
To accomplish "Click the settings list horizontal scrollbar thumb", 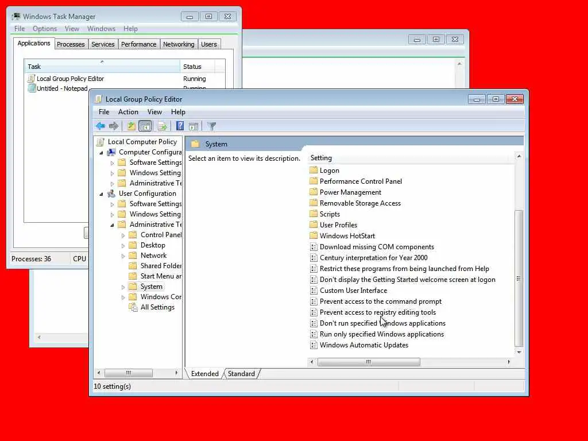I will tap(369, 362).
